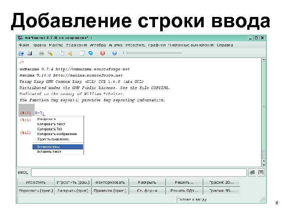Click the Упростить (рац.) button

point(73,183)
